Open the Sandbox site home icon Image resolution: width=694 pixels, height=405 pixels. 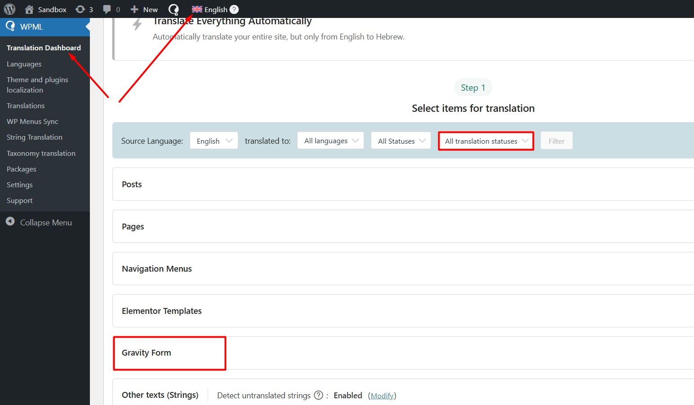[x=29, y=9]
